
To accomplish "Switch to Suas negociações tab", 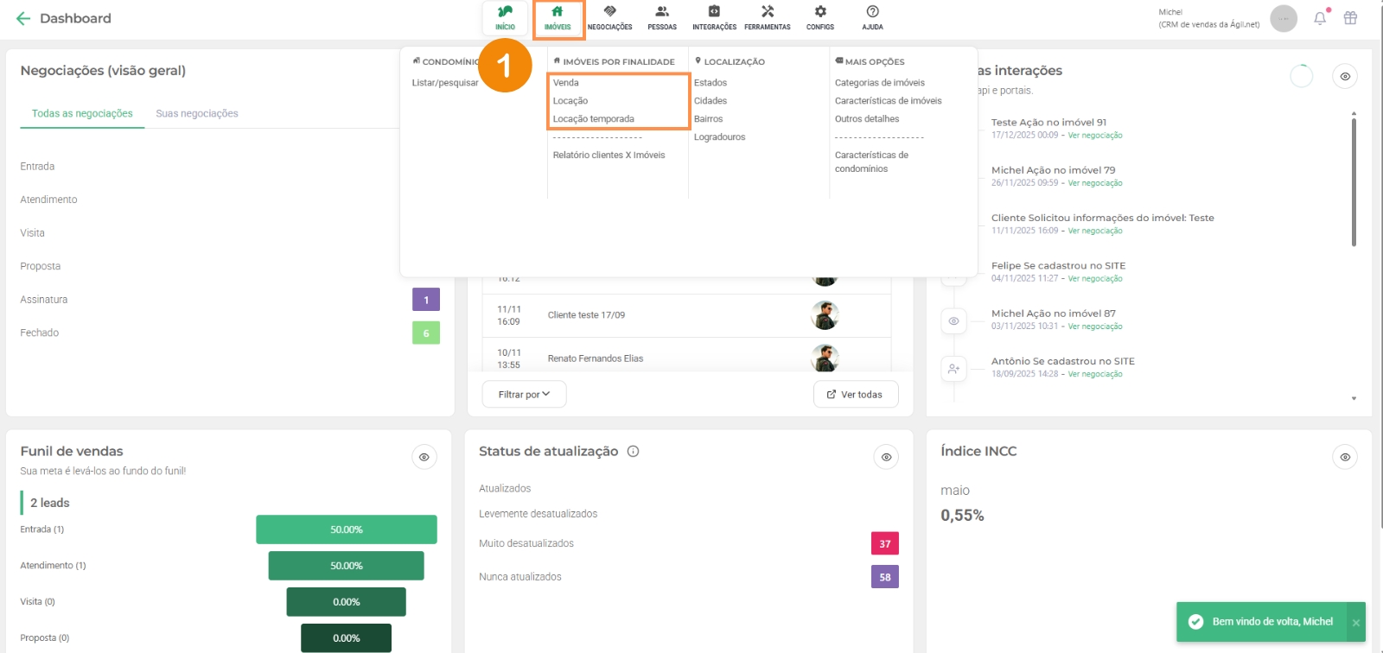I will pos(197,113).
